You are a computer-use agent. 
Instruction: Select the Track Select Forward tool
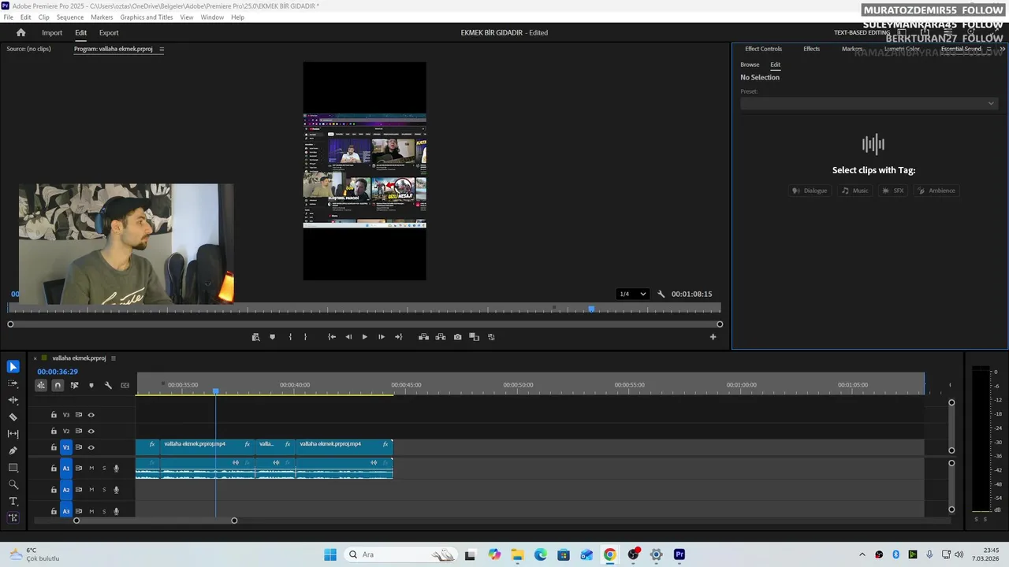coord(13,384)
